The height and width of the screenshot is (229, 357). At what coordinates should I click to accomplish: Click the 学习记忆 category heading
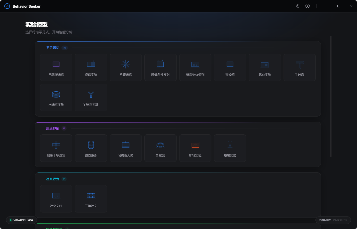53,48
